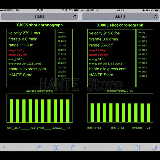
Task: Tap the alarm icon in right status bar
Action: click(147, 10)
